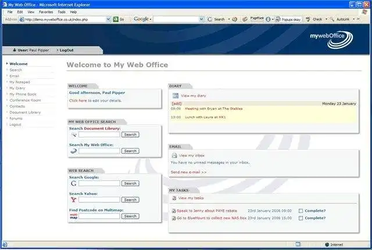Expand the Google toolbar search box dropdown
This screenshot has width=372, height=250.
[202, 19]
